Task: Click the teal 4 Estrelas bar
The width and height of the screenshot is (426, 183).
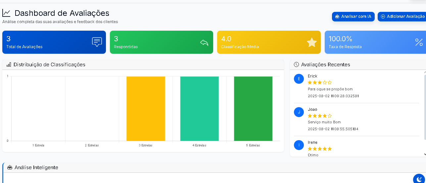Action: [x=199, y=108]
